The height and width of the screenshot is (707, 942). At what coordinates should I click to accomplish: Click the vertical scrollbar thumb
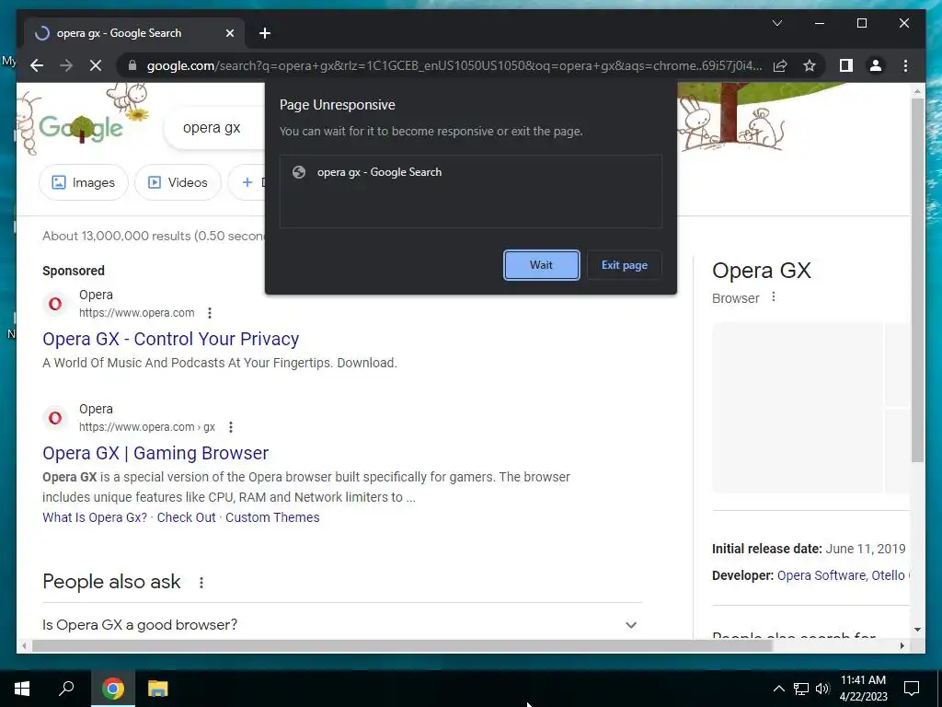click(917, 280)
